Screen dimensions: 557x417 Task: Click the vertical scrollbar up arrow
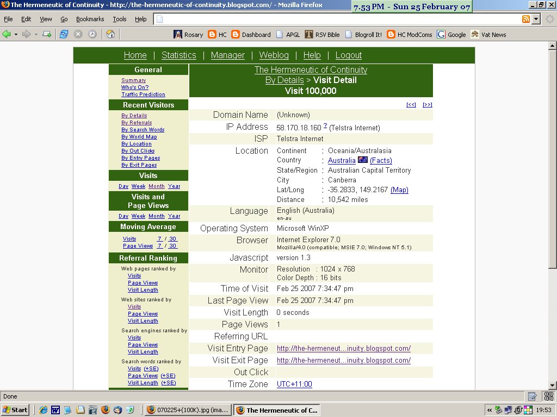pos(552,46)
